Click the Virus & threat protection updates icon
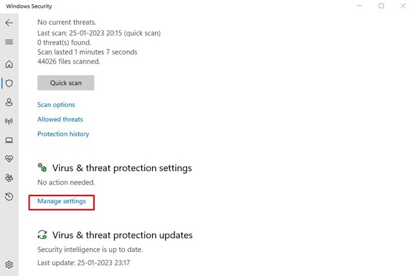412x276 pixels. tap(42, 235)
